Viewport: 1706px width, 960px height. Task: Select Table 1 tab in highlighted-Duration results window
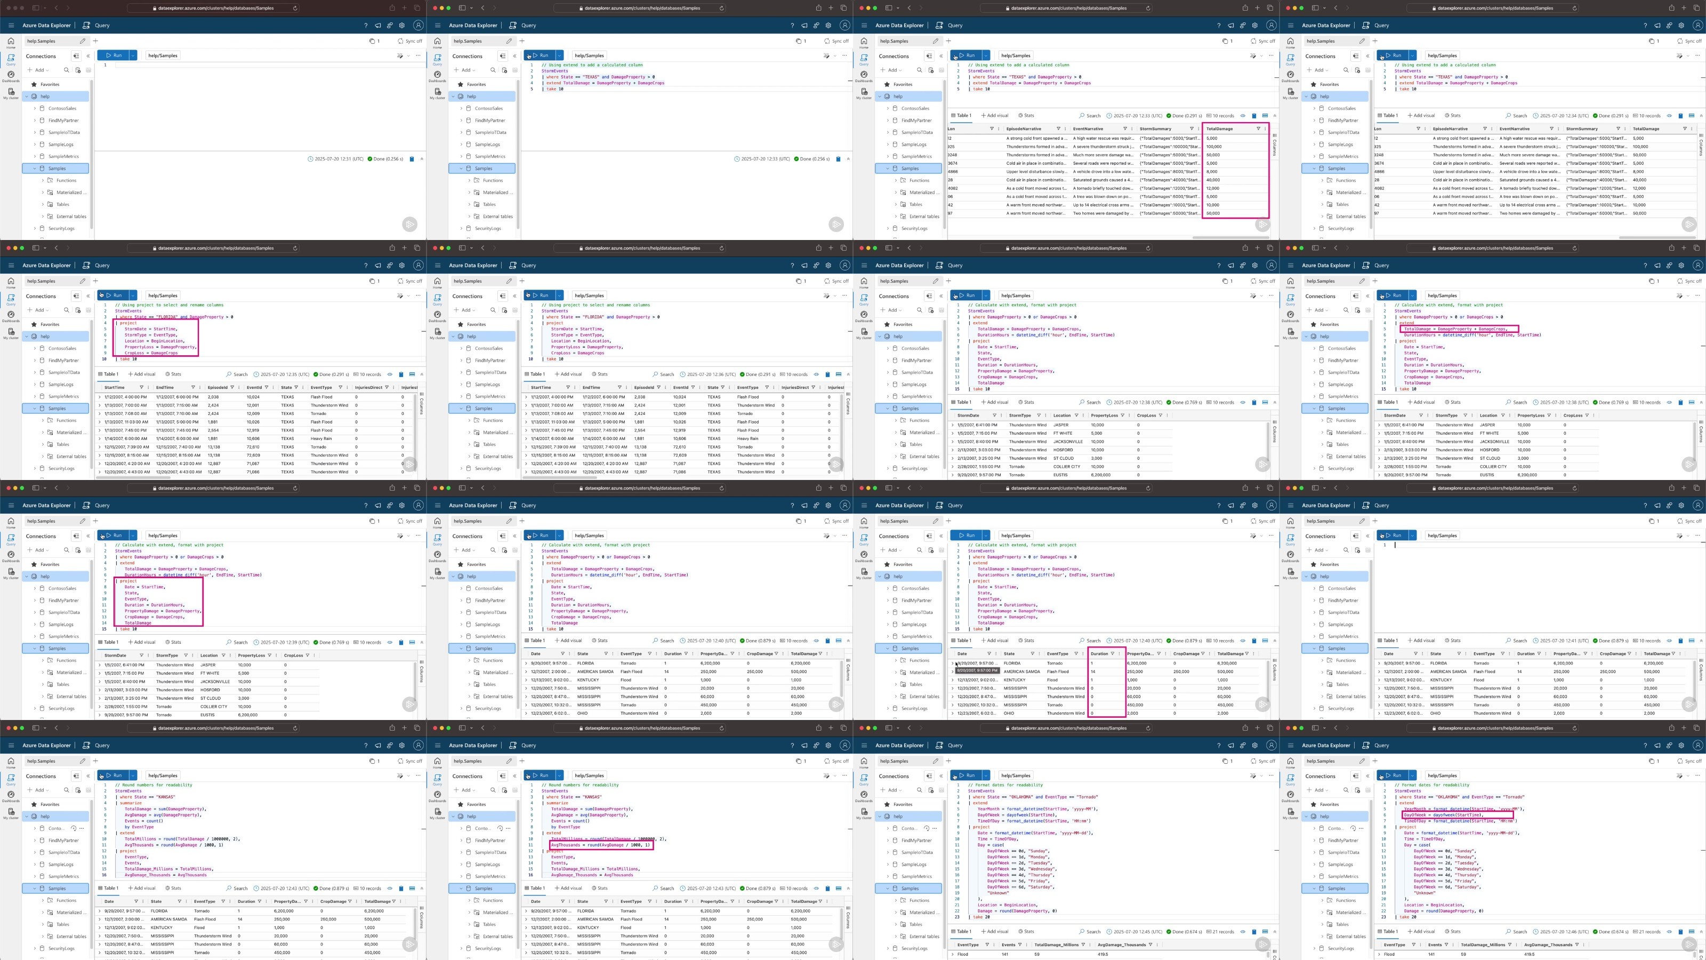[962, 641]
